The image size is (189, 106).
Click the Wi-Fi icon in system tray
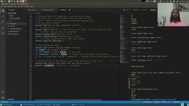(167, 1)
